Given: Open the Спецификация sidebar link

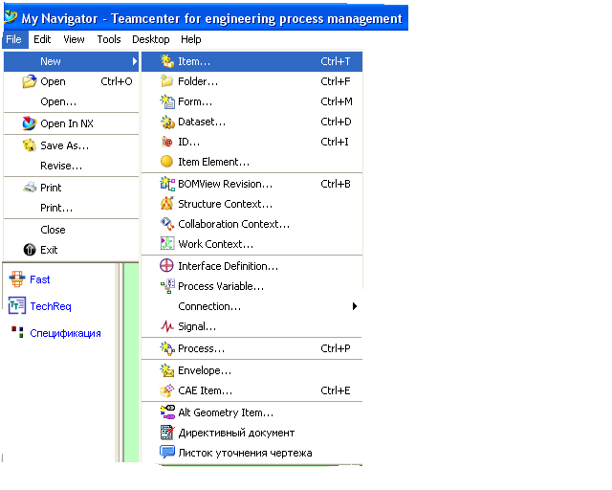Looking at the screenshot, I should (x=65, y=333).
